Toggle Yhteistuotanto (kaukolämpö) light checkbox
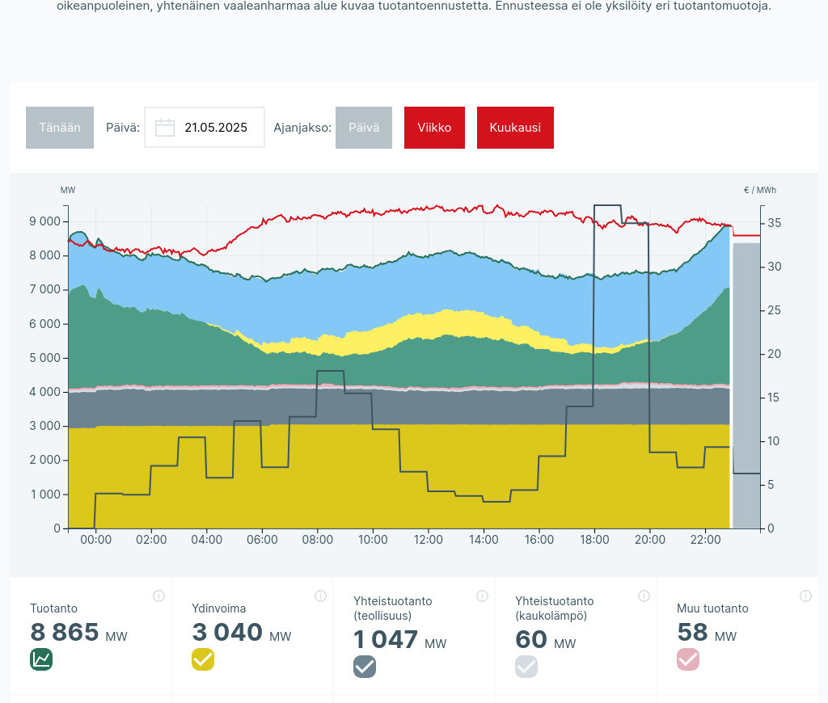The height and width of the screenshot is (703, 828). [526, 667]
